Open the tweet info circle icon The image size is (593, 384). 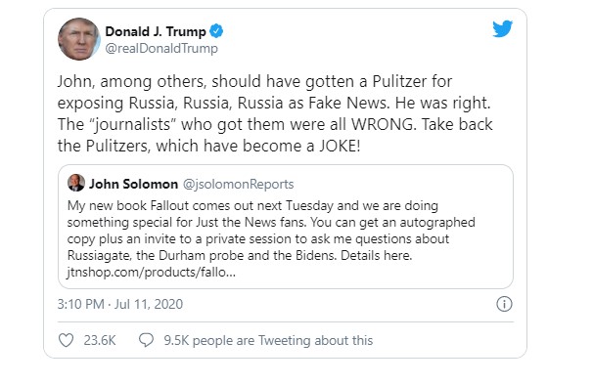504,304
